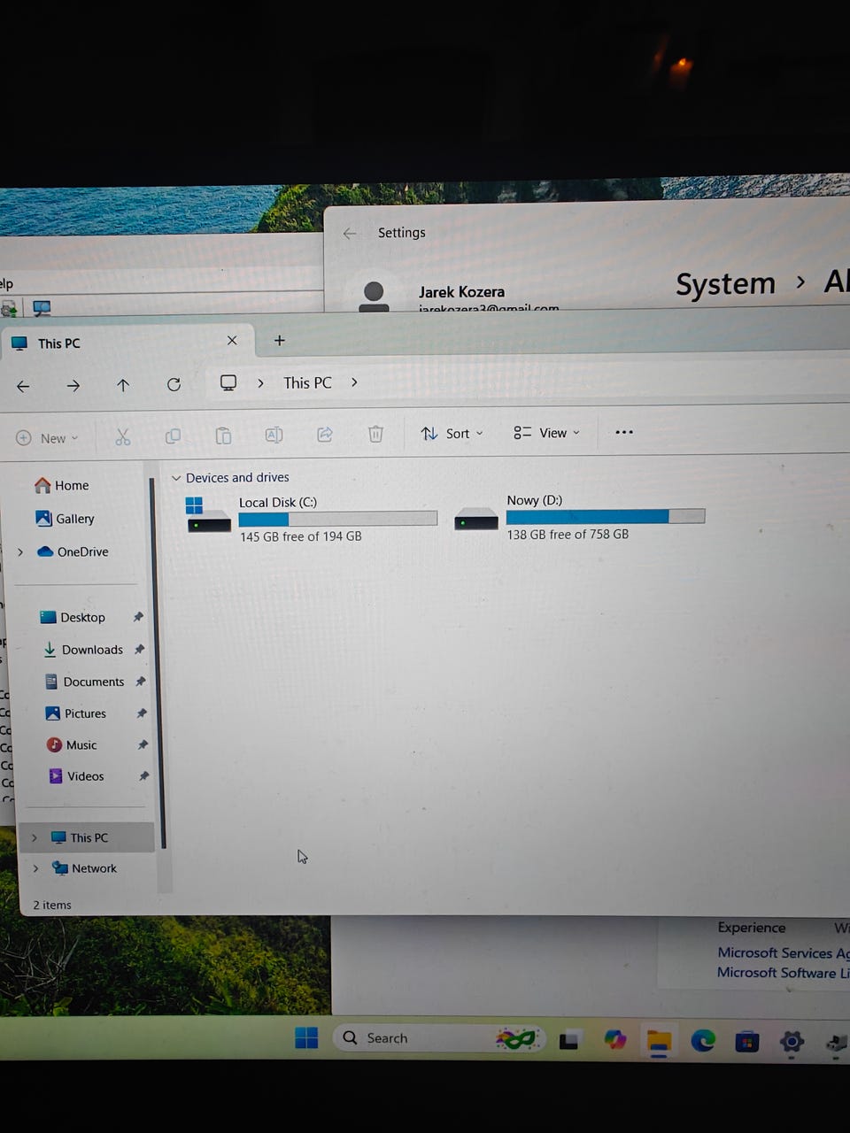The image size is (850, 1133).
Task: Open File Explorer from the taskbar
Action: point(658,1041)
